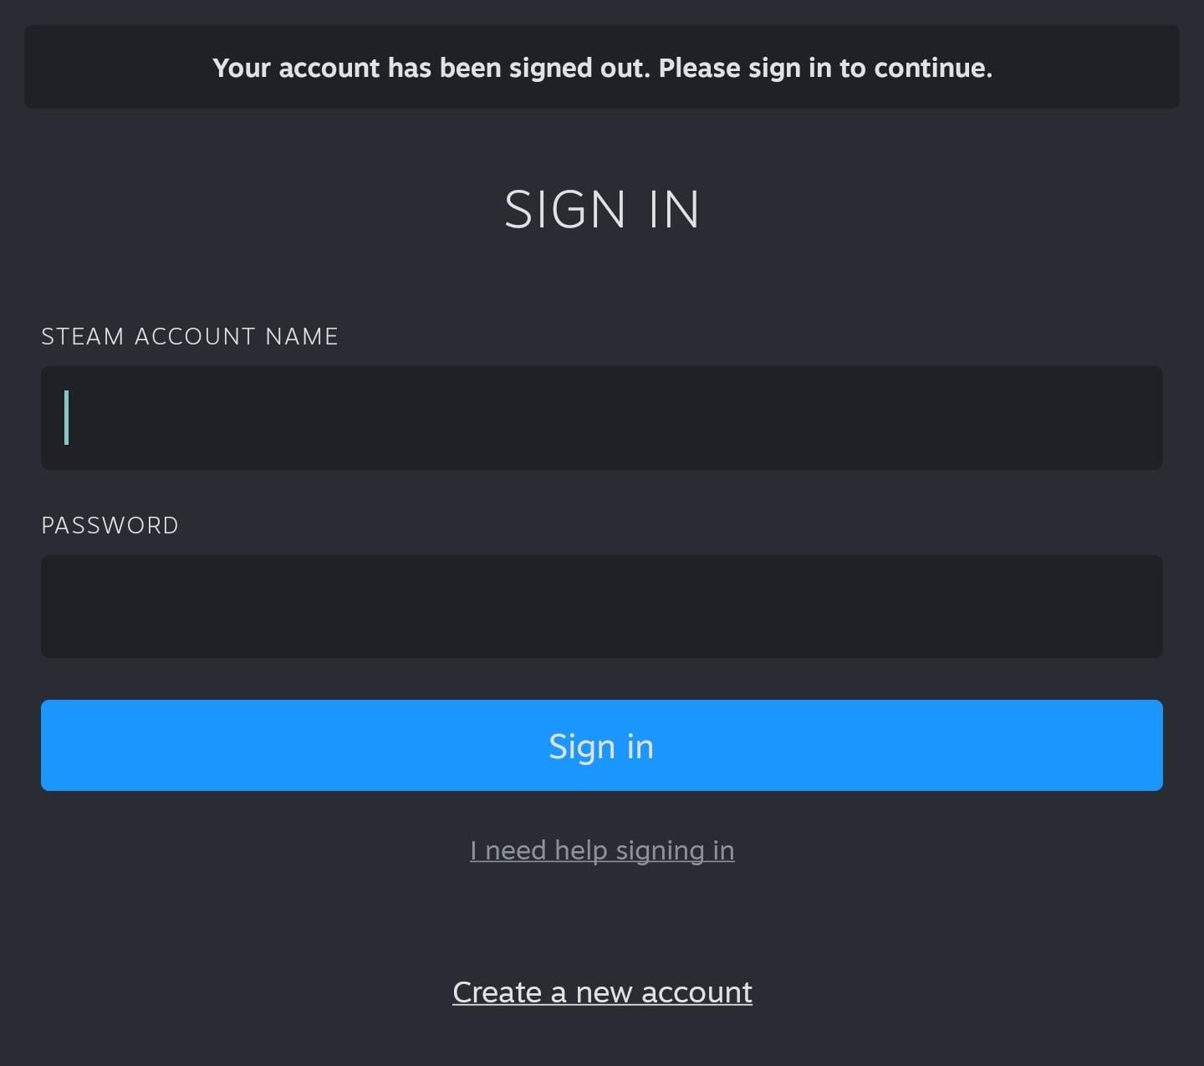Start creating a new Steam account
This screenshot has width=1204, height=1066.
602,992
